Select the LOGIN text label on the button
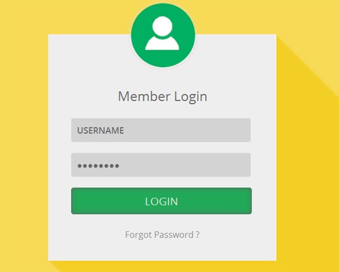The height and width of the screenshot is (272, 339). click(x=161, y=202)
